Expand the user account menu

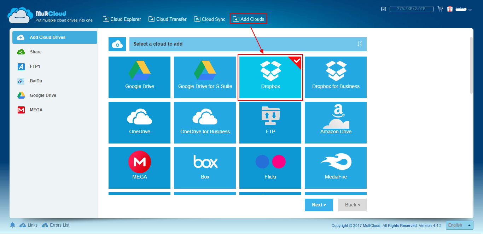point(464,9)
